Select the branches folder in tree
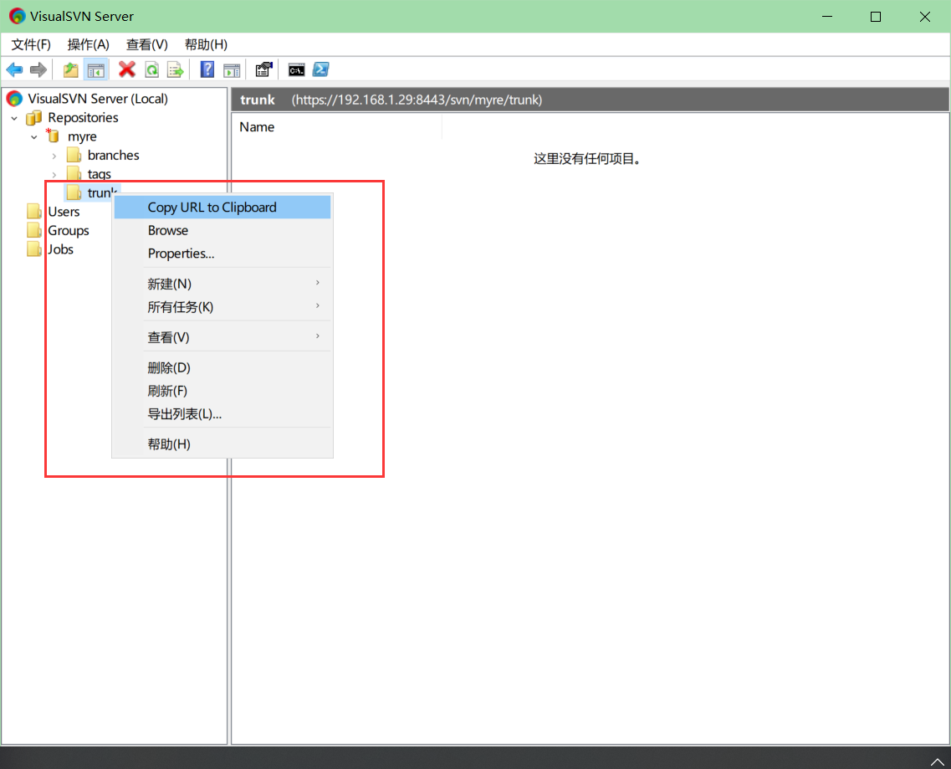Image resolution: width=951 pixels, height=769 pixels. tap(114, 156)
